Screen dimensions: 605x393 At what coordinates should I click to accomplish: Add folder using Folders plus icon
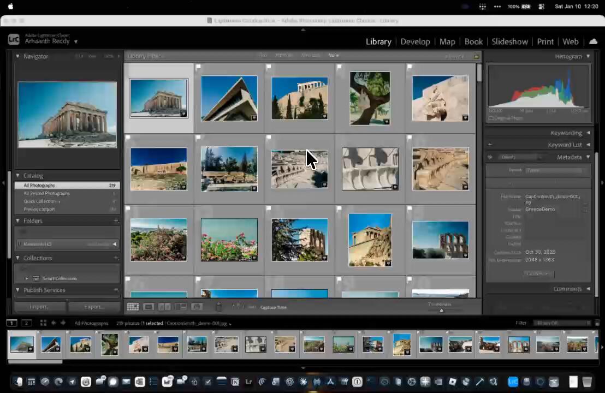click(x=116, y=221)
